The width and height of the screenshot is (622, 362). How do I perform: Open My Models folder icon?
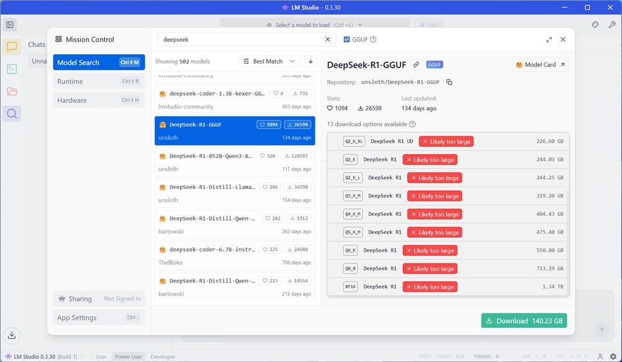(11, 91)
